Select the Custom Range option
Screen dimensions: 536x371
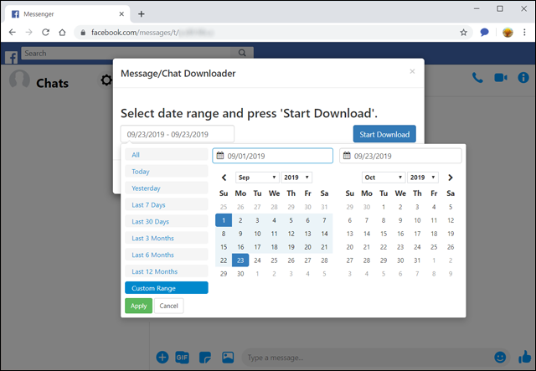pos(166,288)
